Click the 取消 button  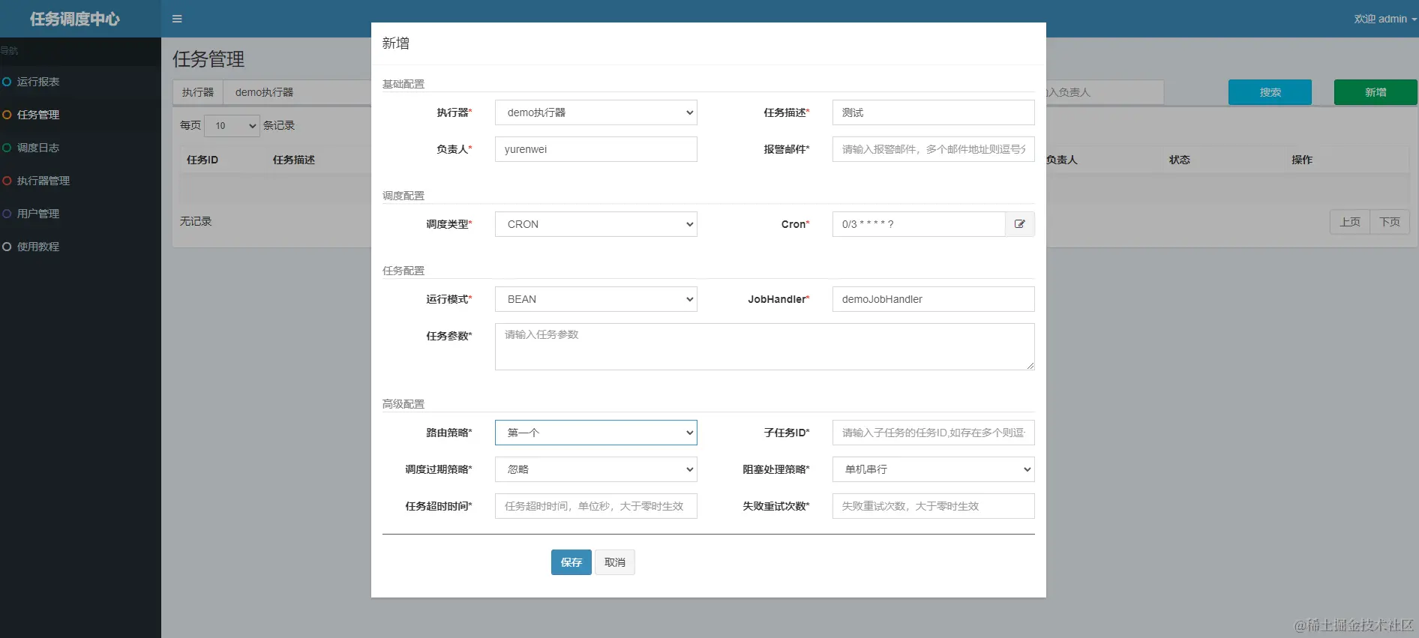615,562
